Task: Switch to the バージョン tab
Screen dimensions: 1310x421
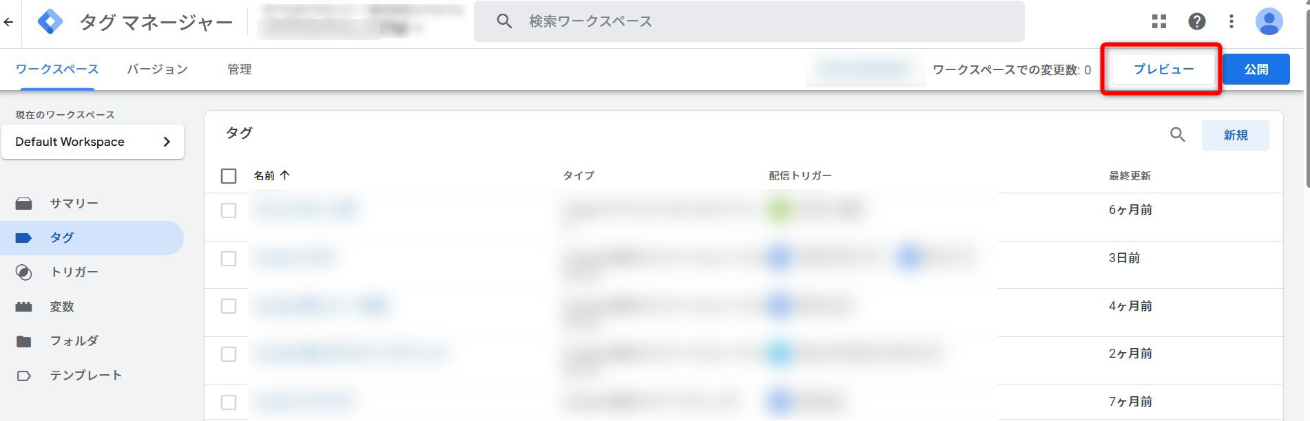Action: click(157, 69)
